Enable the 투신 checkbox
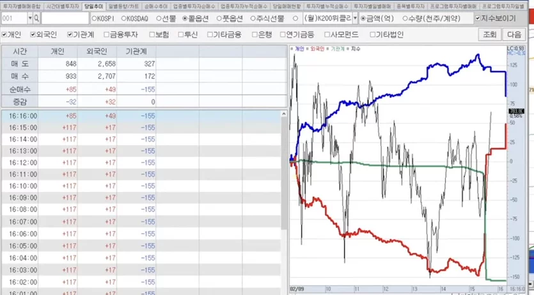This screenshot has height=295, width=534. (x=181, y=35)
